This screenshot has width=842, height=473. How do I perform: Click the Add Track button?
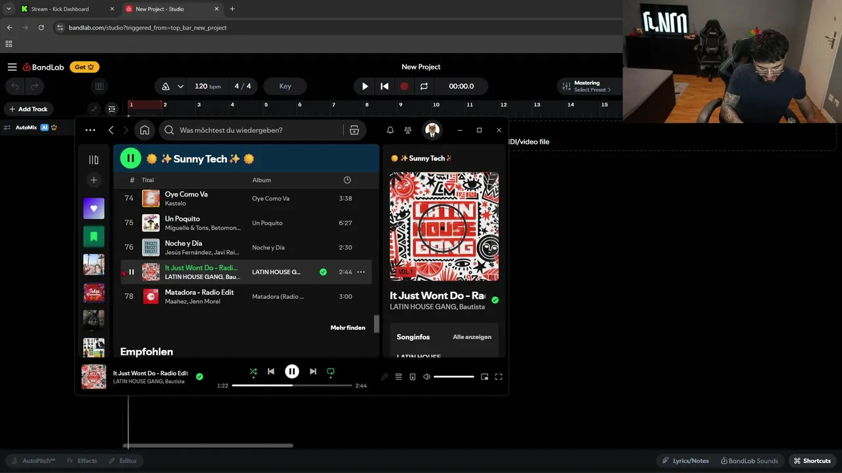point(28,109)
